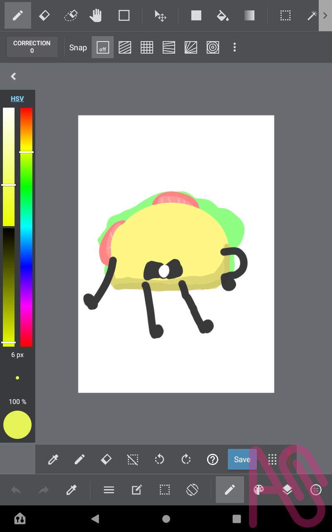
Task: Select the Hand move tool
Action: coord(96,16)
